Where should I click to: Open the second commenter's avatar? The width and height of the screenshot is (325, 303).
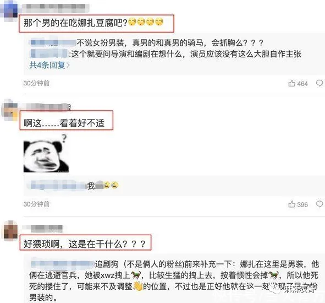pyautogui.click(x=10, y=111)
